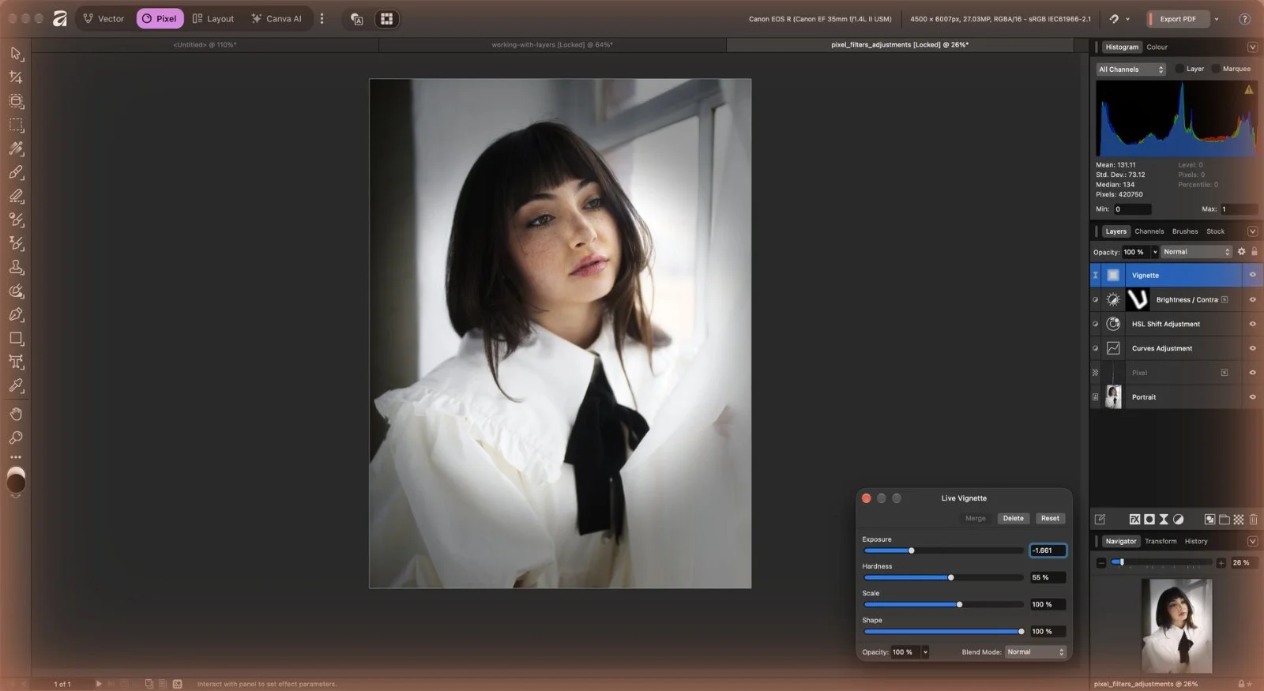
Task: Add new group folder icon in Layers
Action: [1224, 519]
